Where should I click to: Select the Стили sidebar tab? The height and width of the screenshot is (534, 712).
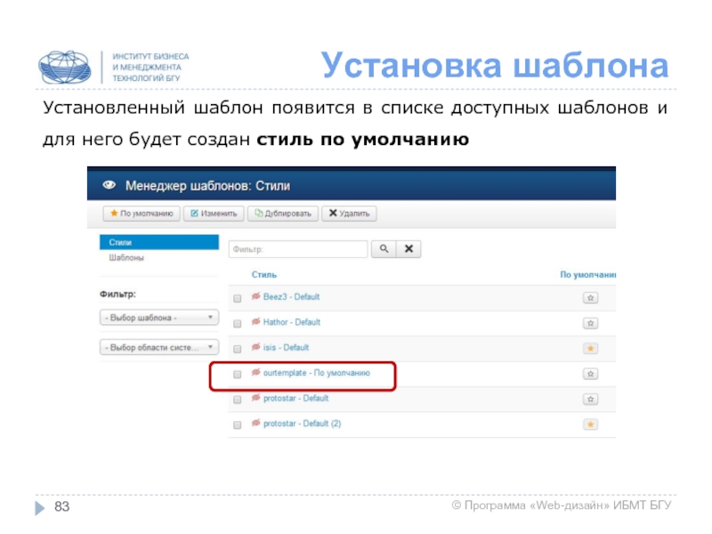159,242
